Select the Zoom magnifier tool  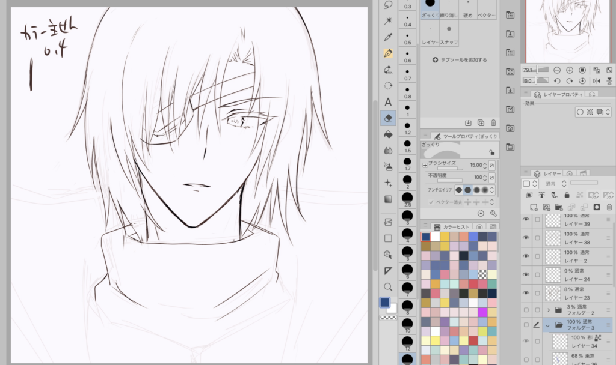click(388, 286)
